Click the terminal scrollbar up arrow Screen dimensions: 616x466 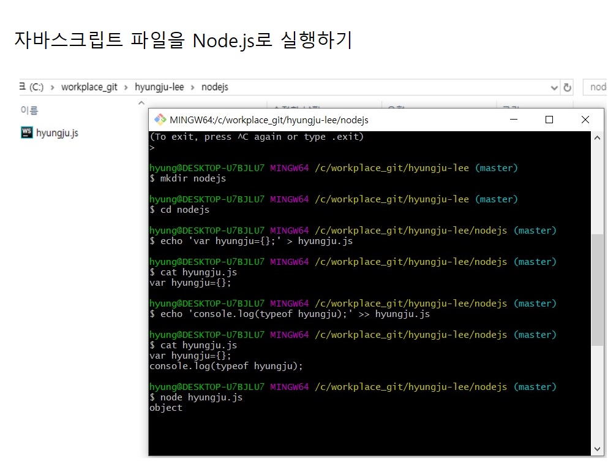click(598, 138)
